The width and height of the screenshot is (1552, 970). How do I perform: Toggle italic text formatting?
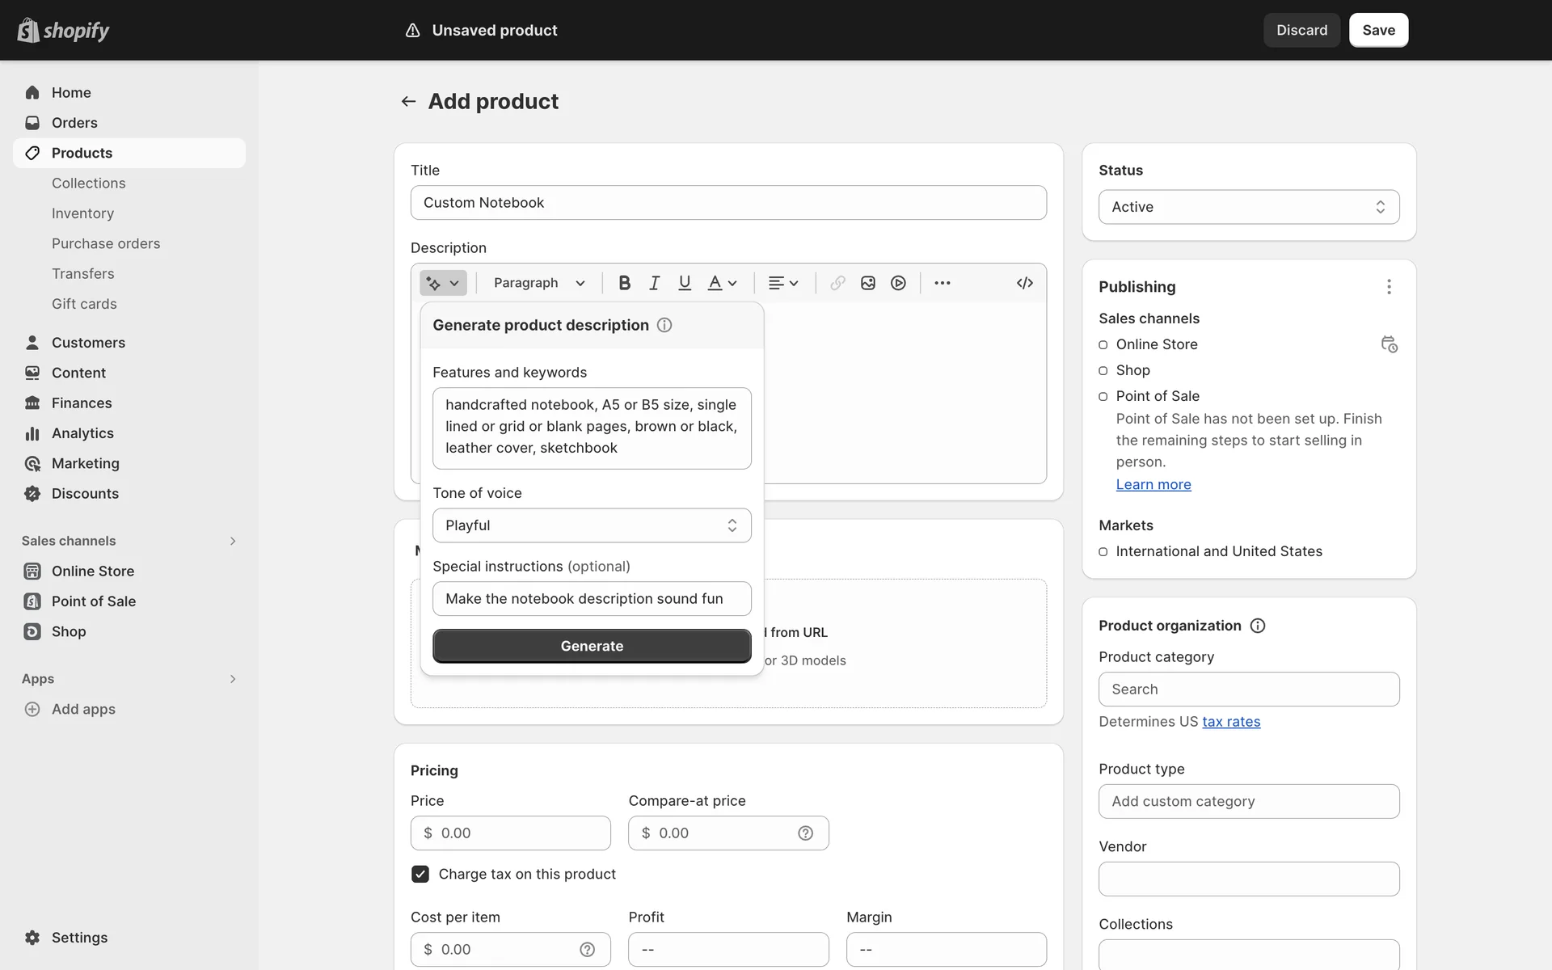point(654,283)
